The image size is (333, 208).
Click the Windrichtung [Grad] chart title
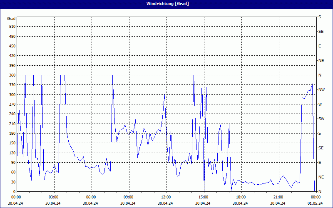pyautogui.click(x=166, y=3)
